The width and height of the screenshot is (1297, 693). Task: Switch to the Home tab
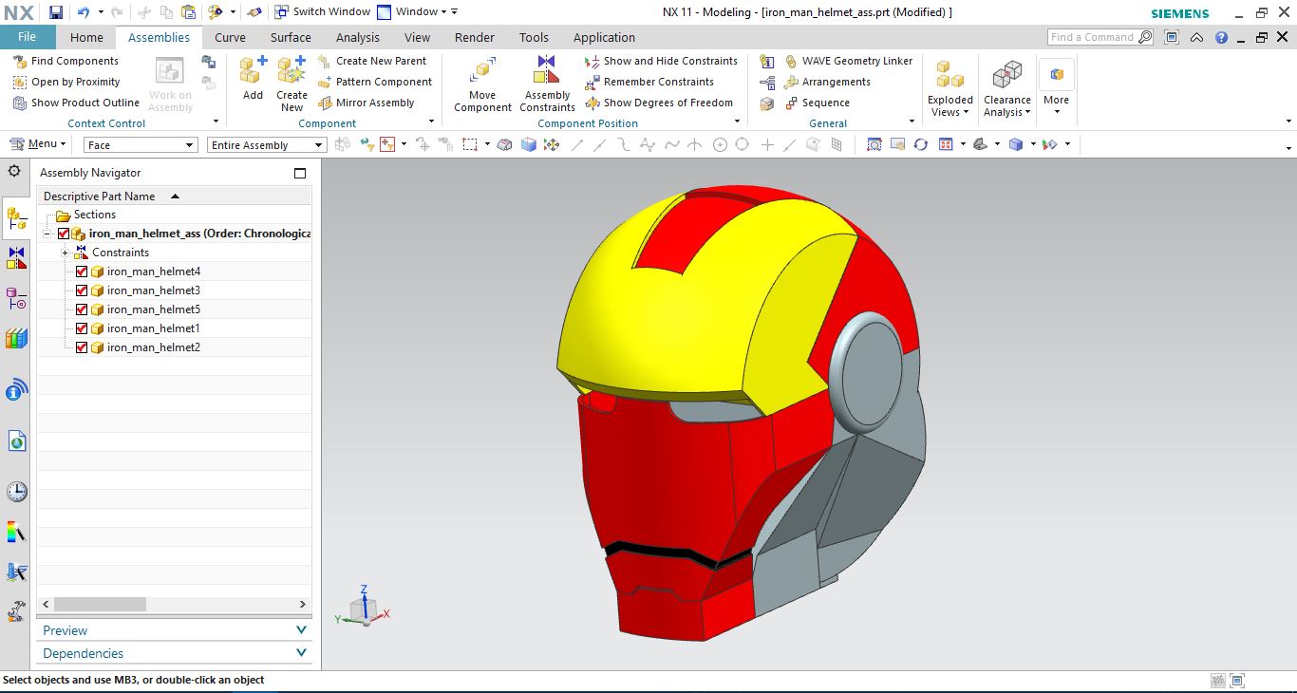pos(86,37)
